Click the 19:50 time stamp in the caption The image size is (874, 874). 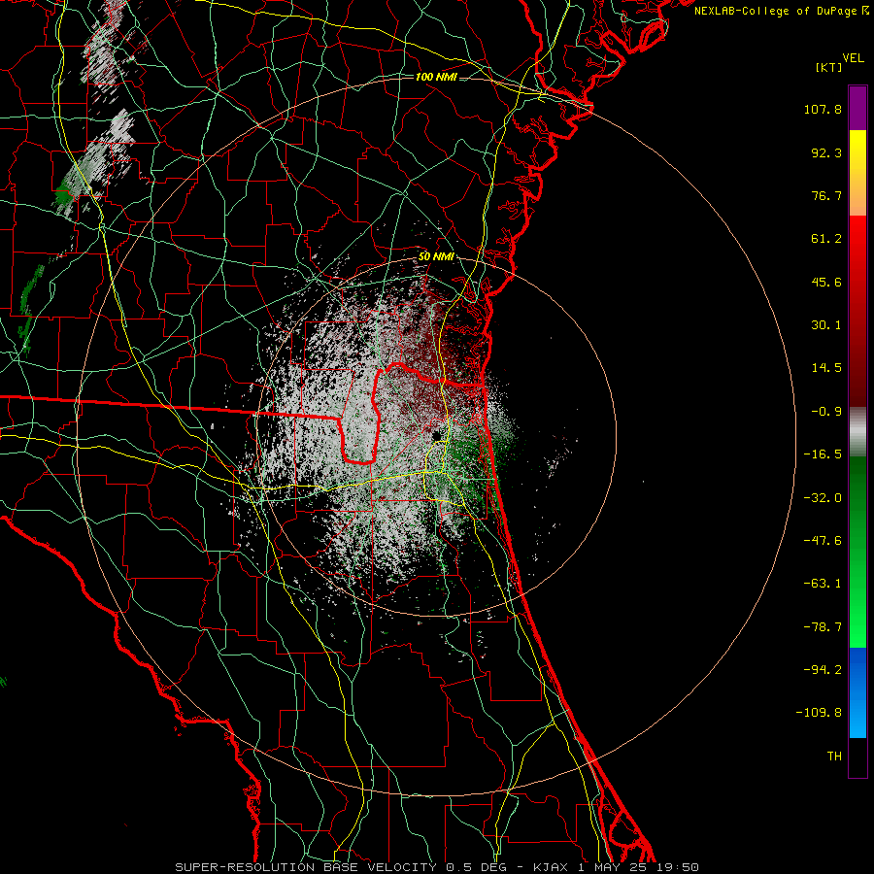click(x=679, y=867)
